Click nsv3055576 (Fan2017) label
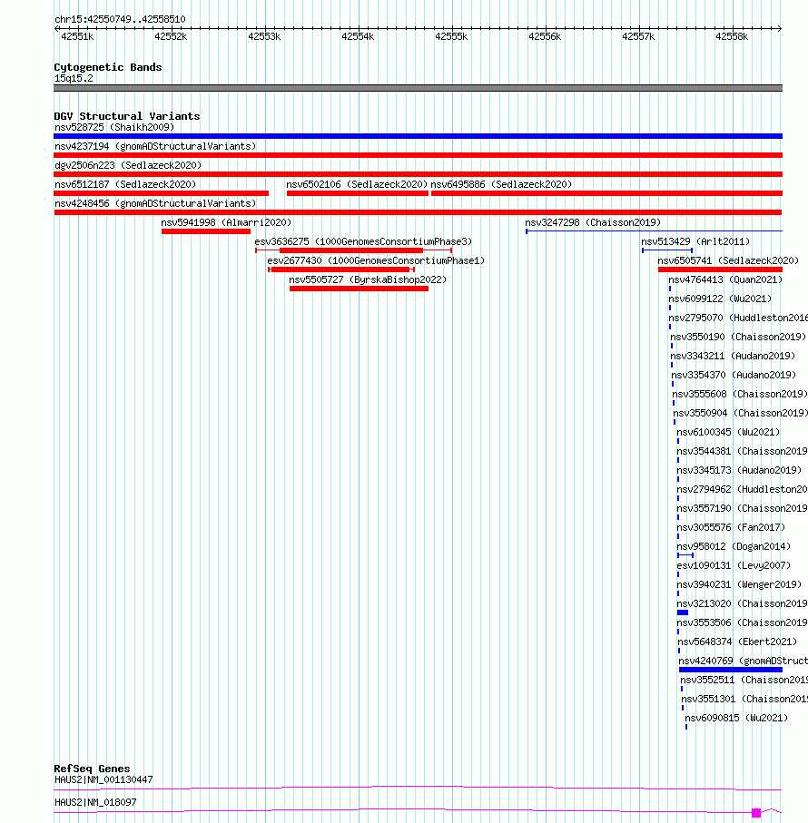808x823 pixels. [731, 527]
